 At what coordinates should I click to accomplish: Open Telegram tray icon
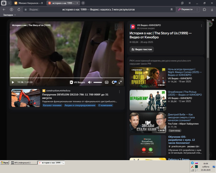tap(192, 163)
